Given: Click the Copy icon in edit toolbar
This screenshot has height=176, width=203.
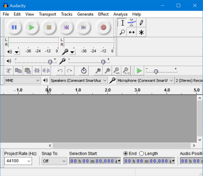Looking at the screenshot, I should (18, 71).
